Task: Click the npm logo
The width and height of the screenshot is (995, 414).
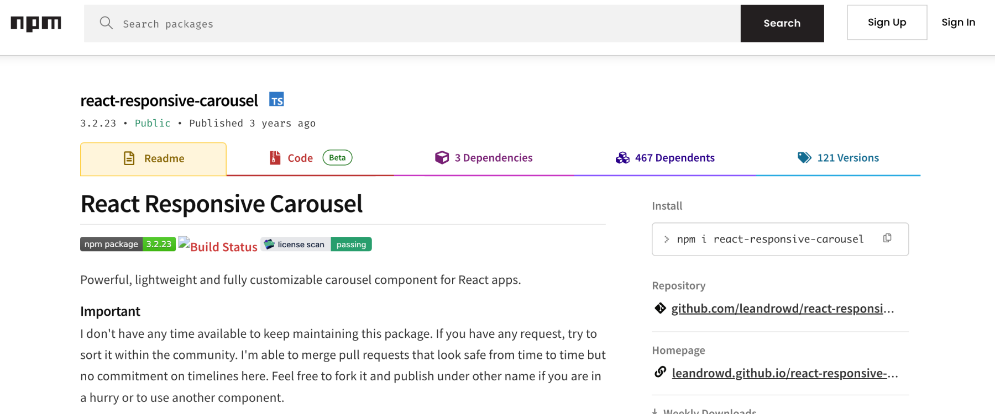Action: [36, 24]
